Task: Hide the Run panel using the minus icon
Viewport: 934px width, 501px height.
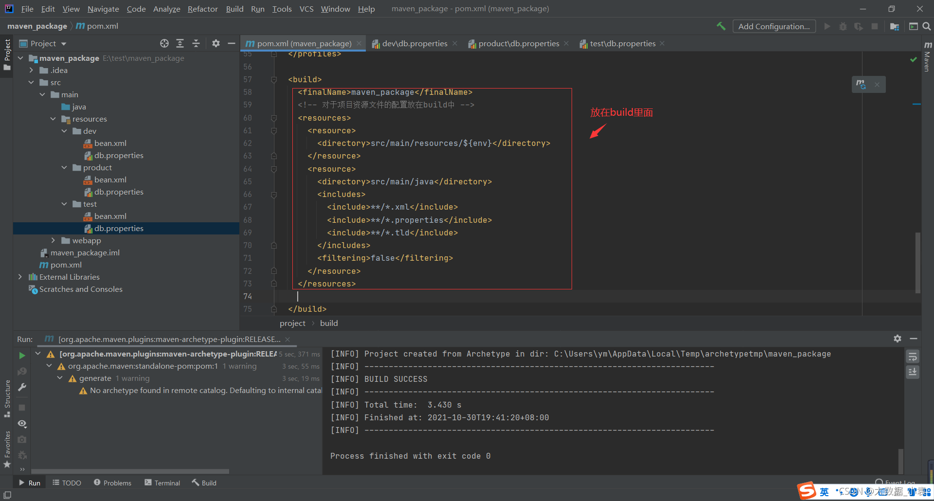Action: tap(914, 339)
